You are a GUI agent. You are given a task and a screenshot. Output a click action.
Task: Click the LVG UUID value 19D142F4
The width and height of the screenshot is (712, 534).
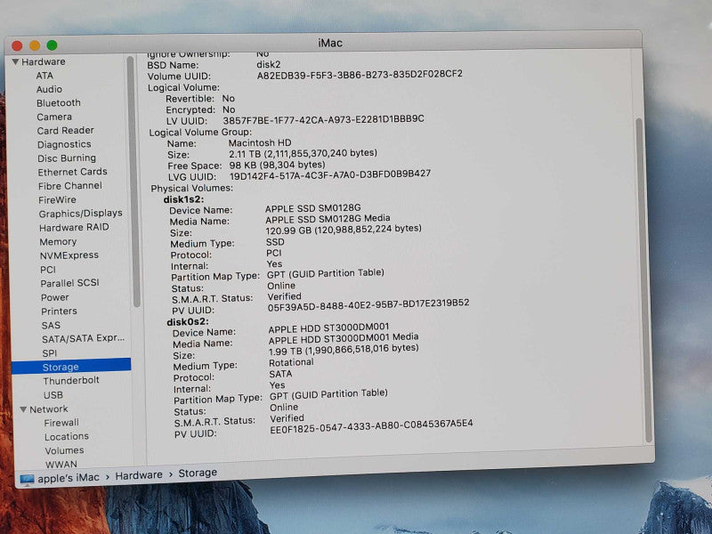pyautogui.click(x=330, y=174)
